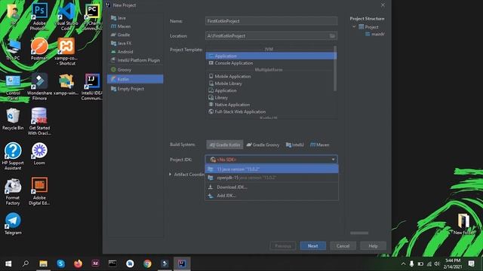This screenshot has height=271, width=483.
Task: Choose openjdk-15 SDK entry
Action: click(272, 178)
